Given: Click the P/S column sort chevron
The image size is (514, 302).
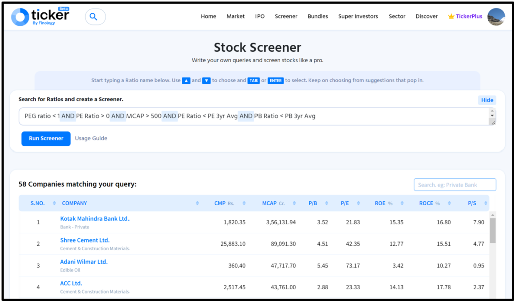Looking at the screenshot, I should tap(484, 203).
